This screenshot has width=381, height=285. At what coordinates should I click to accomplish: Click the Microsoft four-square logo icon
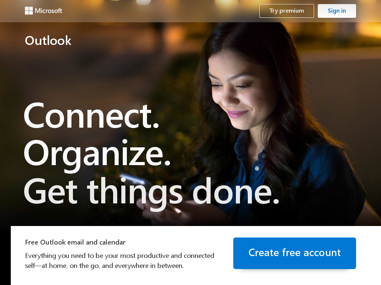(x=29, y=11)
